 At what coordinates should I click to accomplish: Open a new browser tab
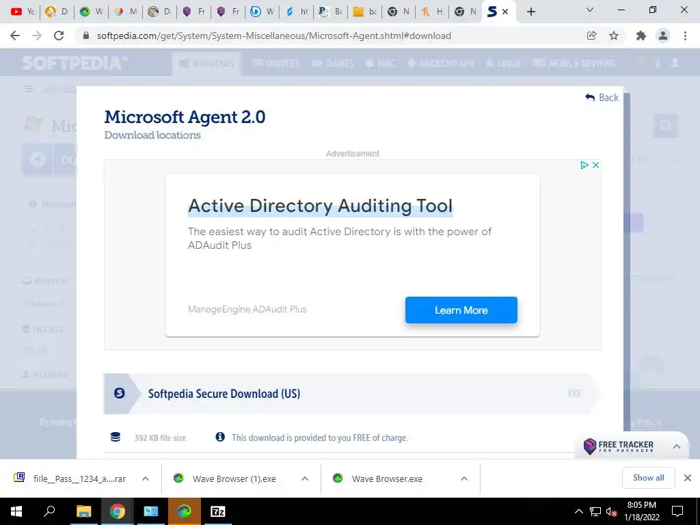coord(530,12)
